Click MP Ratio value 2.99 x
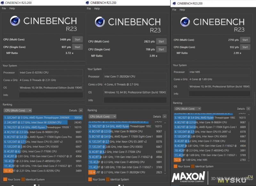This screenshot has height=186, width=256. pos(237,53)
